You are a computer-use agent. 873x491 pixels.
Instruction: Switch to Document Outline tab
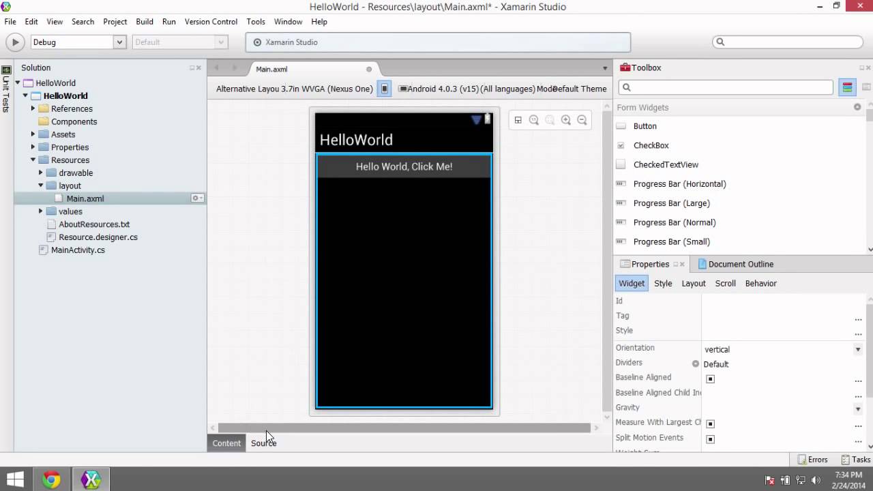[735, 265]
